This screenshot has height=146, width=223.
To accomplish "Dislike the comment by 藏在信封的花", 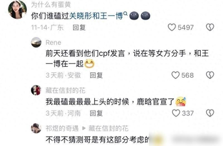I will coord(210,113).
